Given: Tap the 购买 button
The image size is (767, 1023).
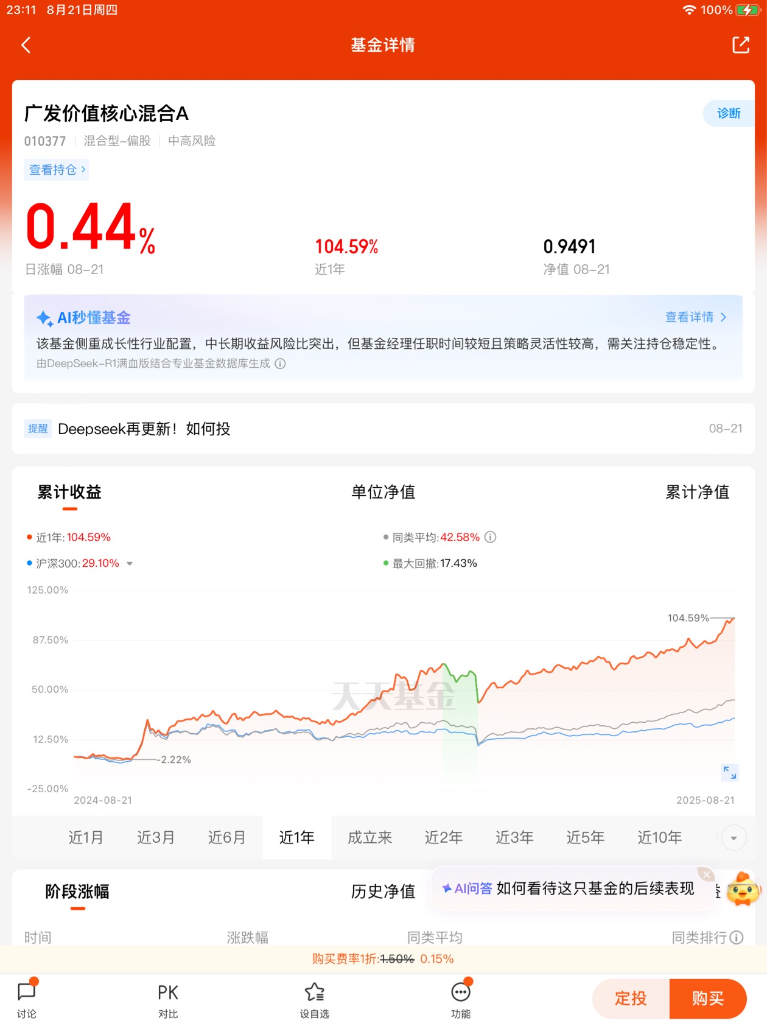Looking at the screenshot, I should [708, 999].
